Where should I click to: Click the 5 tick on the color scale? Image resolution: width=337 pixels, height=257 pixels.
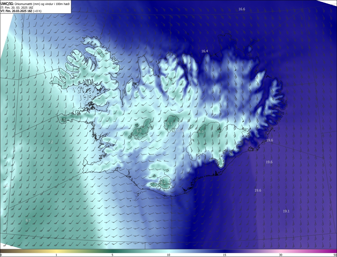(x=112, y=255)
